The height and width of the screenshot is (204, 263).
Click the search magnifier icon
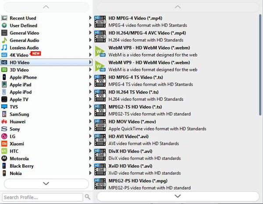pos(87,197)
